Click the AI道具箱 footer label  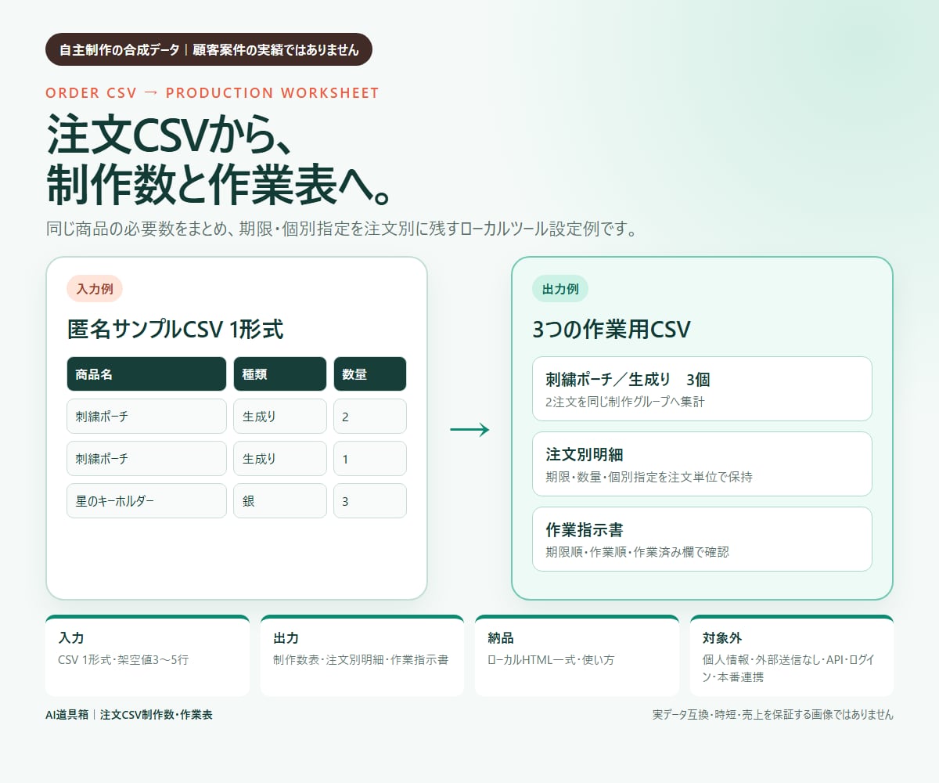pos(67,715)
